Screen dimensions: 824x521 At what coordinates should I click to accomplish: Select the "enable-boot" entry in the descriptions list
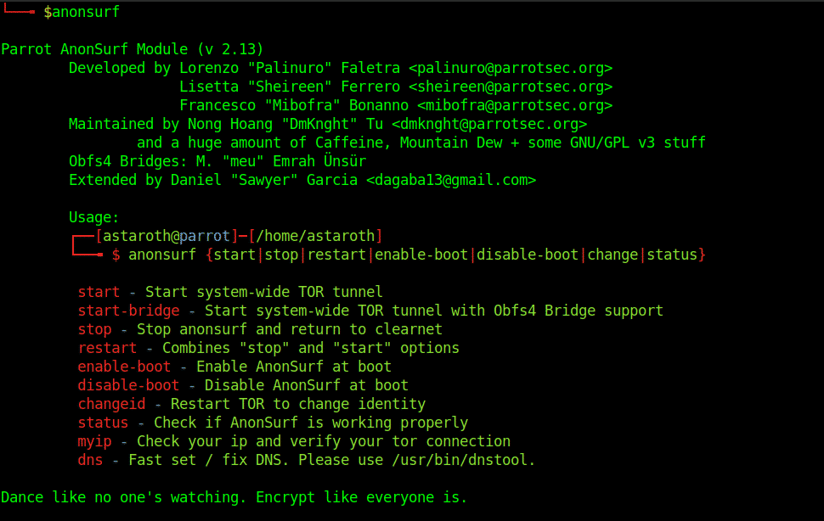[x=124, y=367]
